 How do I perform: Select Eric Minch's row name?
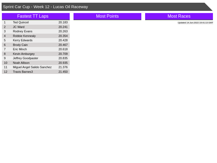[x=20, y=49]
